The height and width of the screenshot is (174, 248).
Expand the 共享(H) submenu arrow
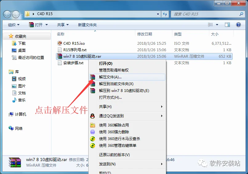pyautogui.click(x=162, y=106)
